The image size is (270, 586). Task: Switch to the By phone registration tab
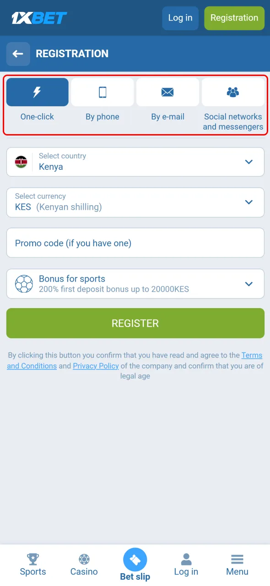pyautogui.click(x=103, y=103)
